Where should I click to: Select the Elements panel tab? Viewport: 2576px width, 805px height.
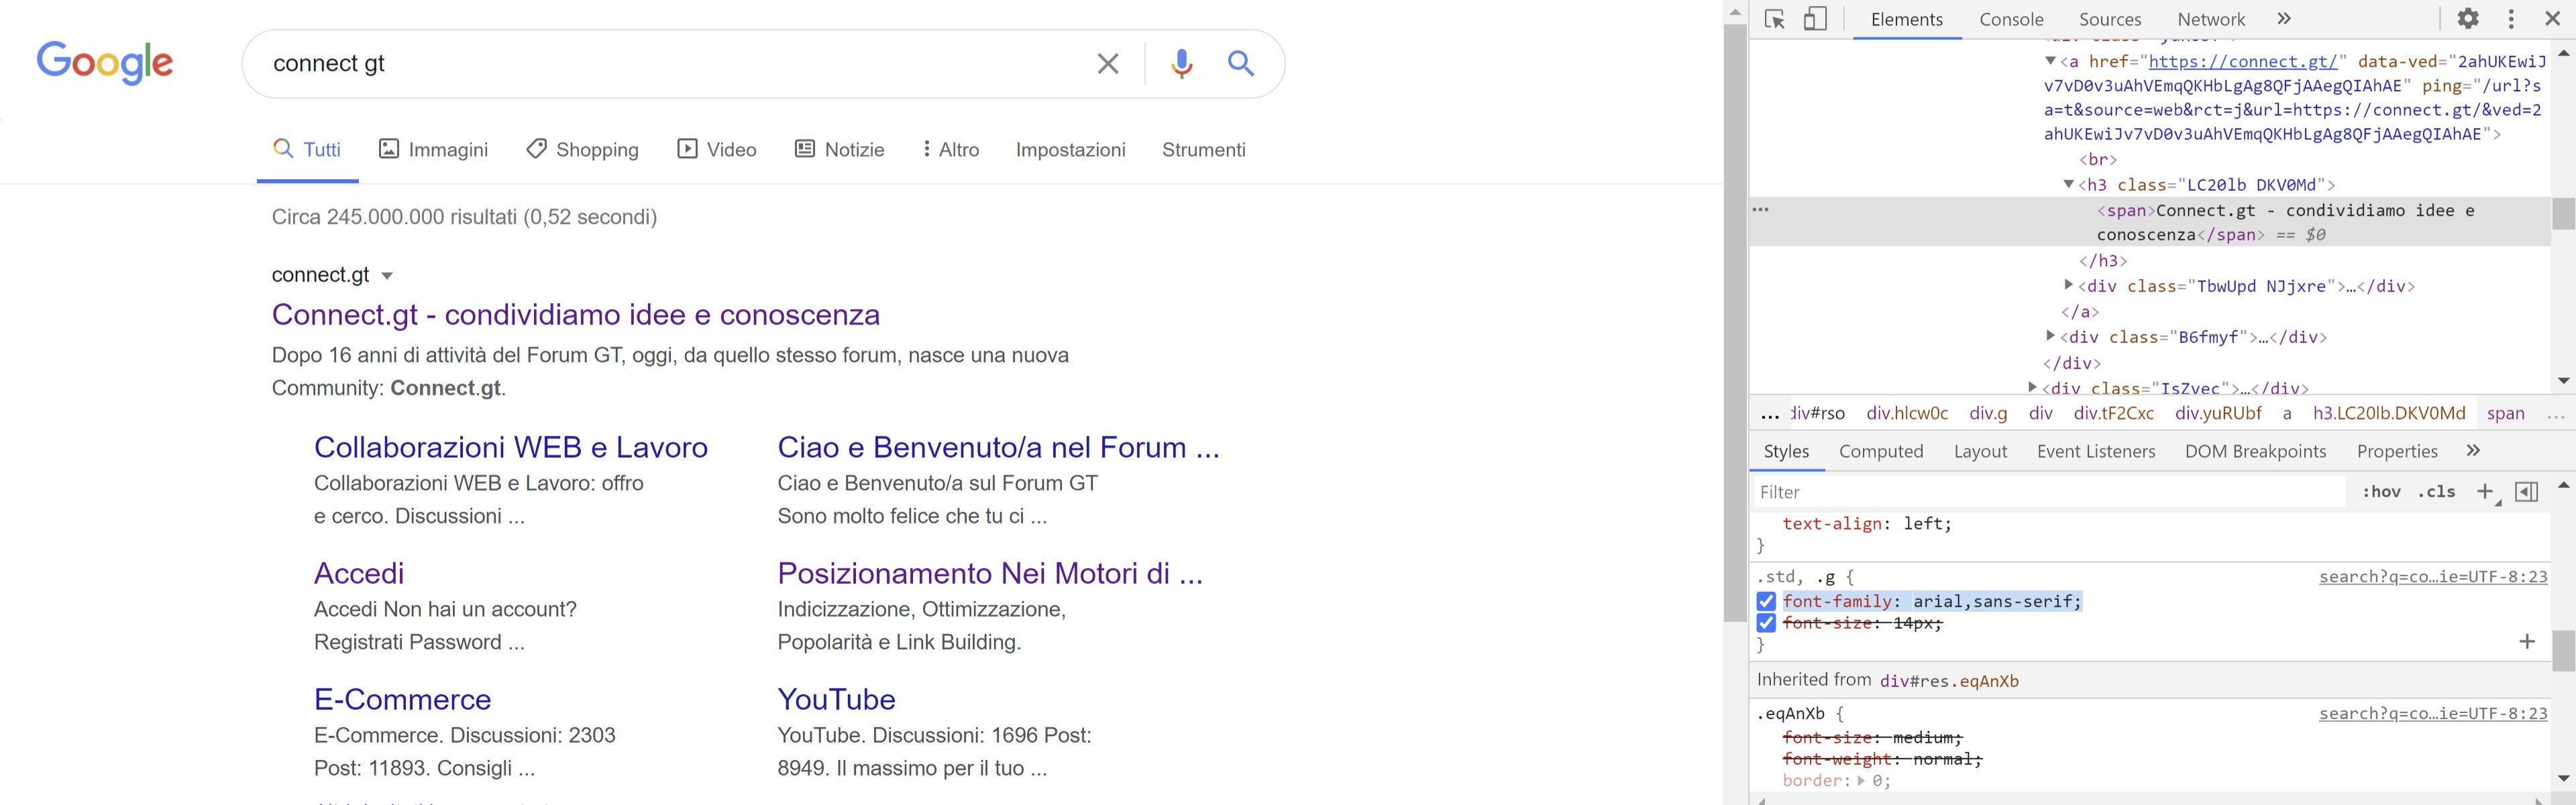pos(1907,19)
